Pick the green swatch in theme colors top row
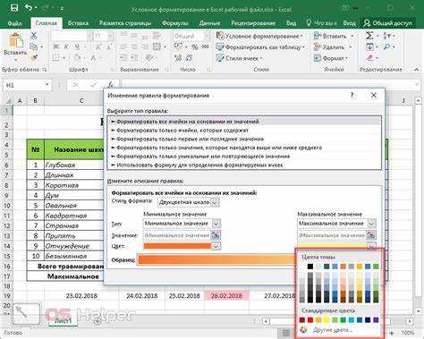The image size is (424, 339). (x=376, y=267)
